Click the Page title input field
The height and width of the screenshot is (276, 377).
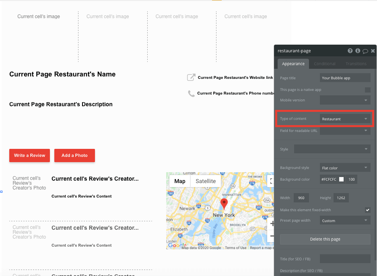click(345, 77)
